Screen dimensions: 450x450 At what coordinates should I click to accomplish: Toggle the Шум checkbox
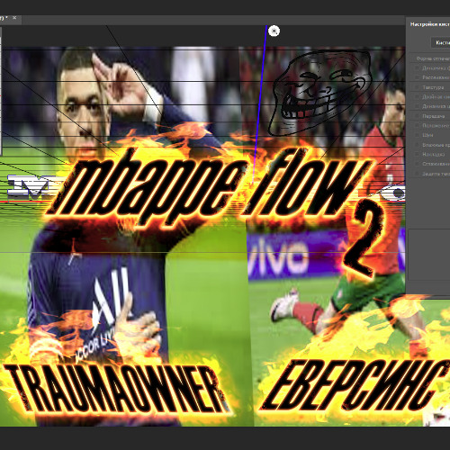417,135
